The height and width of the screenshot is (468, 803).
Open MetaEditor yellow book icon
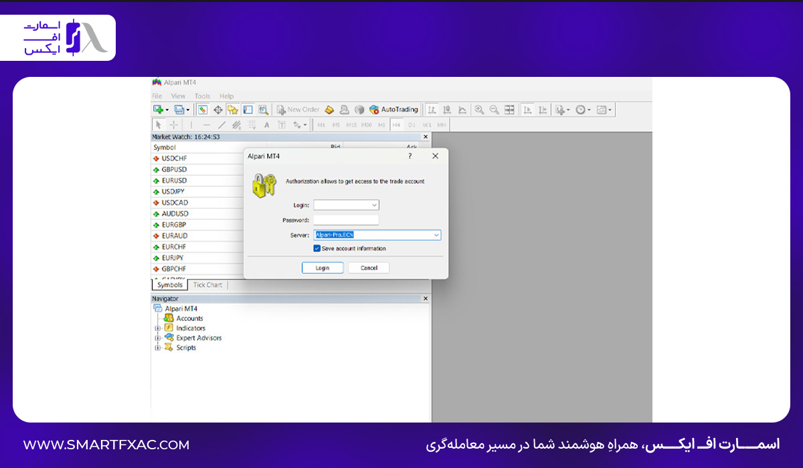click(329, 110)
